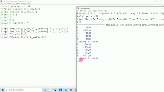The width and height of the screenshot is (164, 92).
Task: Click the 'V 30.0' output row
Action: click(x=84, y=44)
